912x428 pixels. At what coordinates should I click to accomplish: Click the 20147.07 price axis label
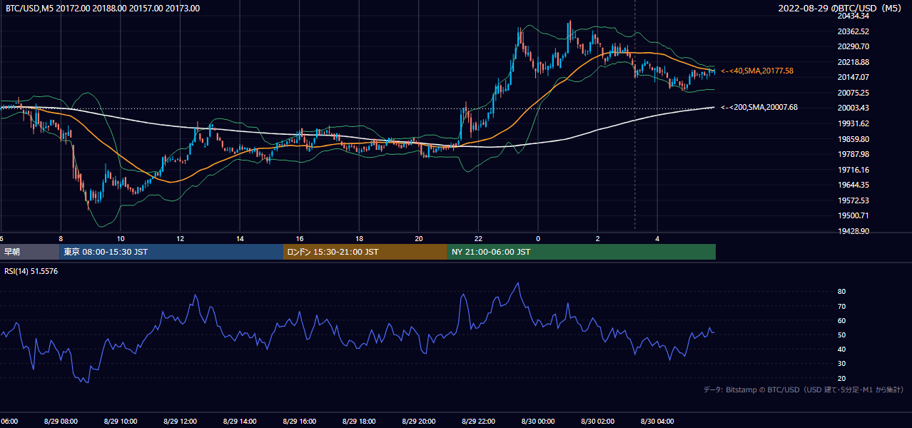point(853,77)
